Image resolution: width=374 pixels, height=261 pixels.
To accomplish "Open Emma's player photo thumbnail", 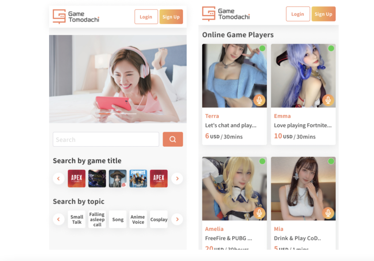I will coord(303,76).
